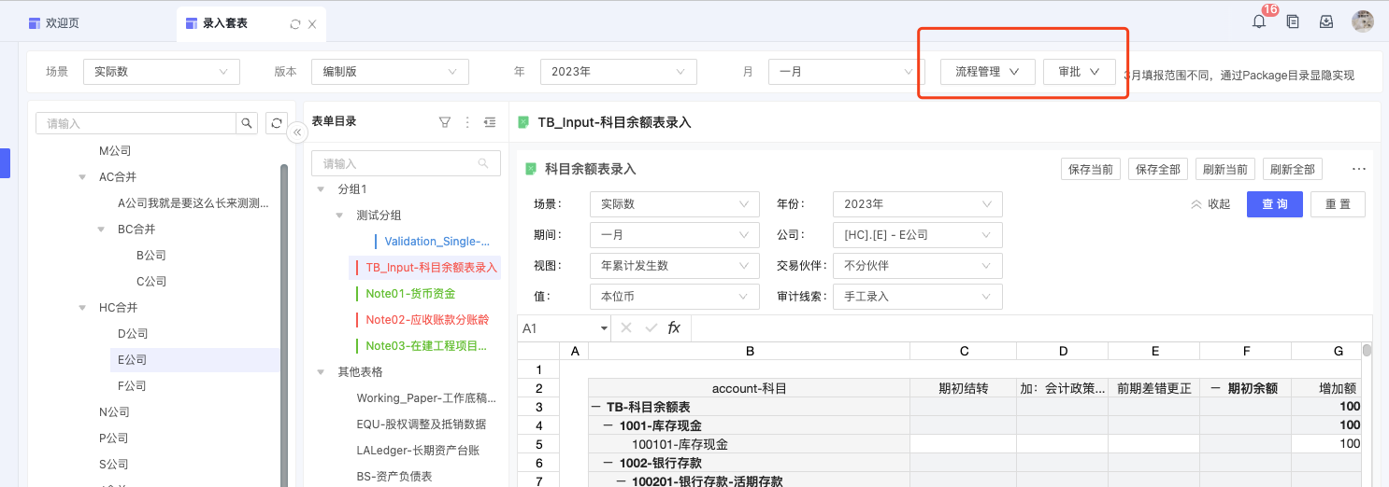Open the 流程管理 dropdown

pos(986,72)
